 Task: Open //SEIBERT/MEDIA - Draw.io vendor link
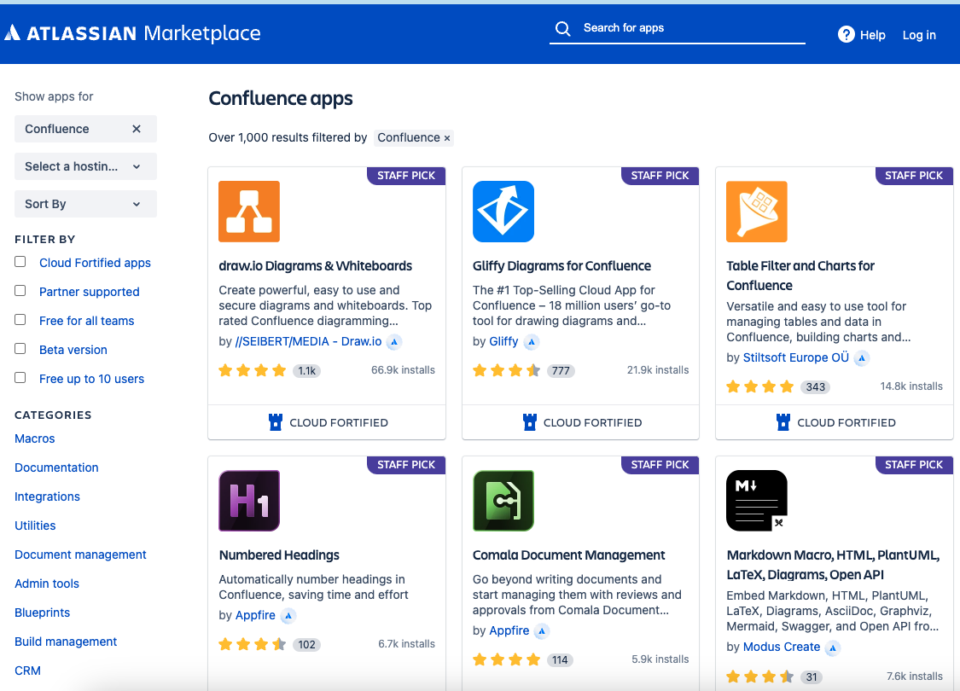click(309, 341)
